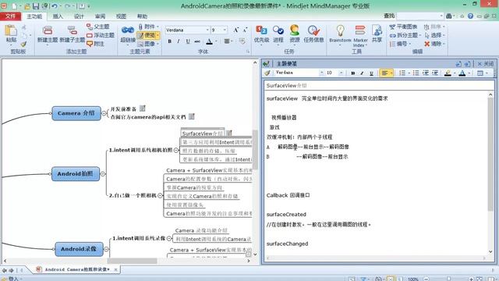Viewport: 499px width, 281px height.
Task: Toggle Italic in notes pane toolbar
Action: pos(362,73)
